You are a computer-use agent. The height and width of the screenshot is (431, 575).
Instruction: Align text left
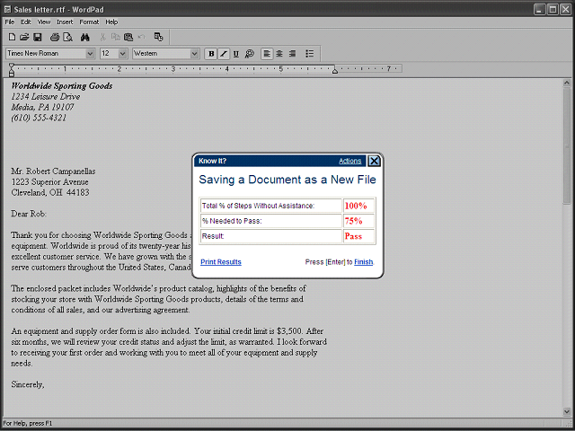coord(267,54)
